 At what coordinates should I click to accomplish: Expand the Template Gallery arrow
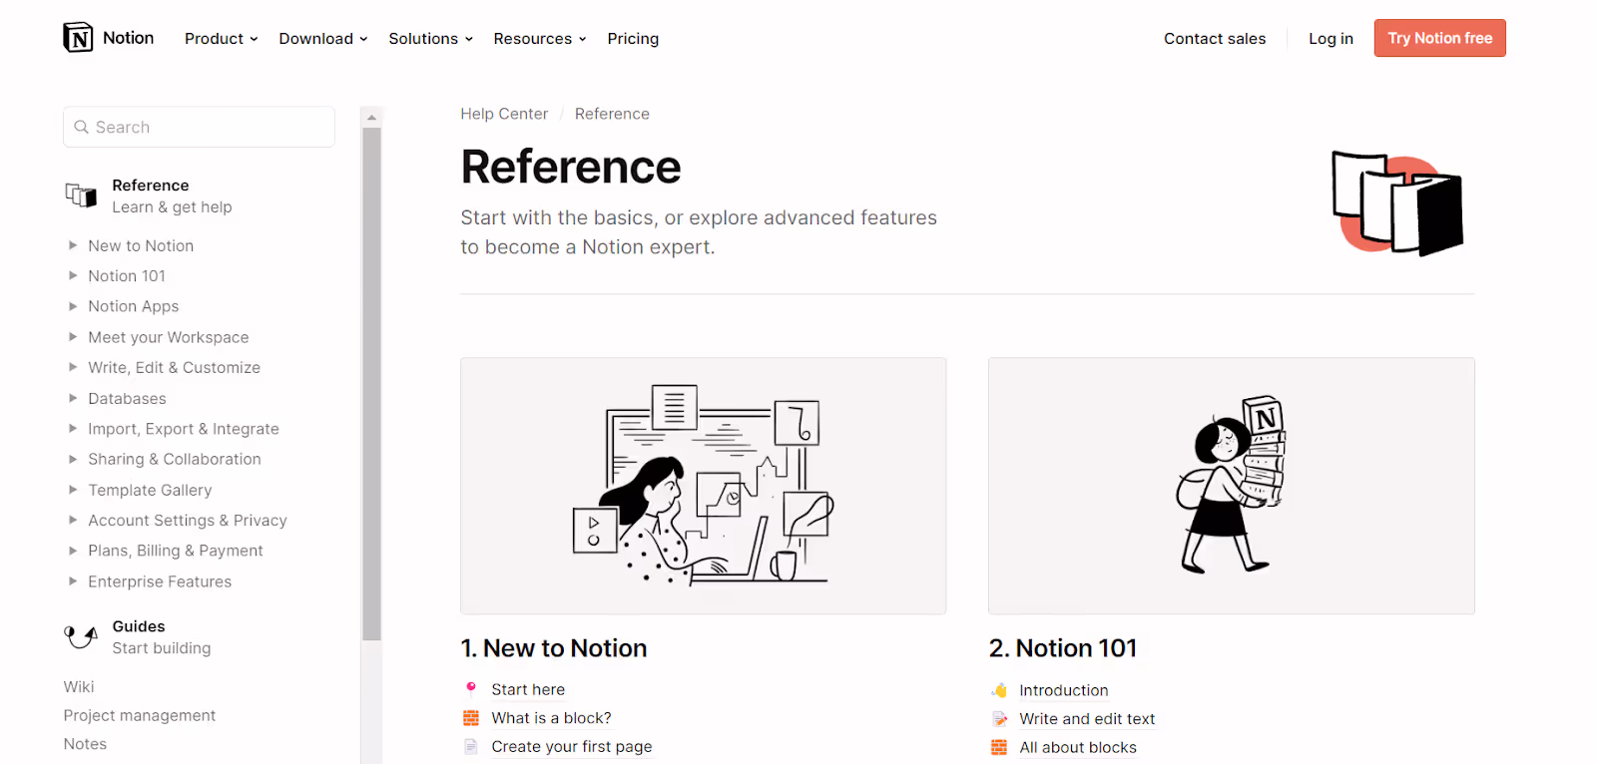[x=73, y=490]
